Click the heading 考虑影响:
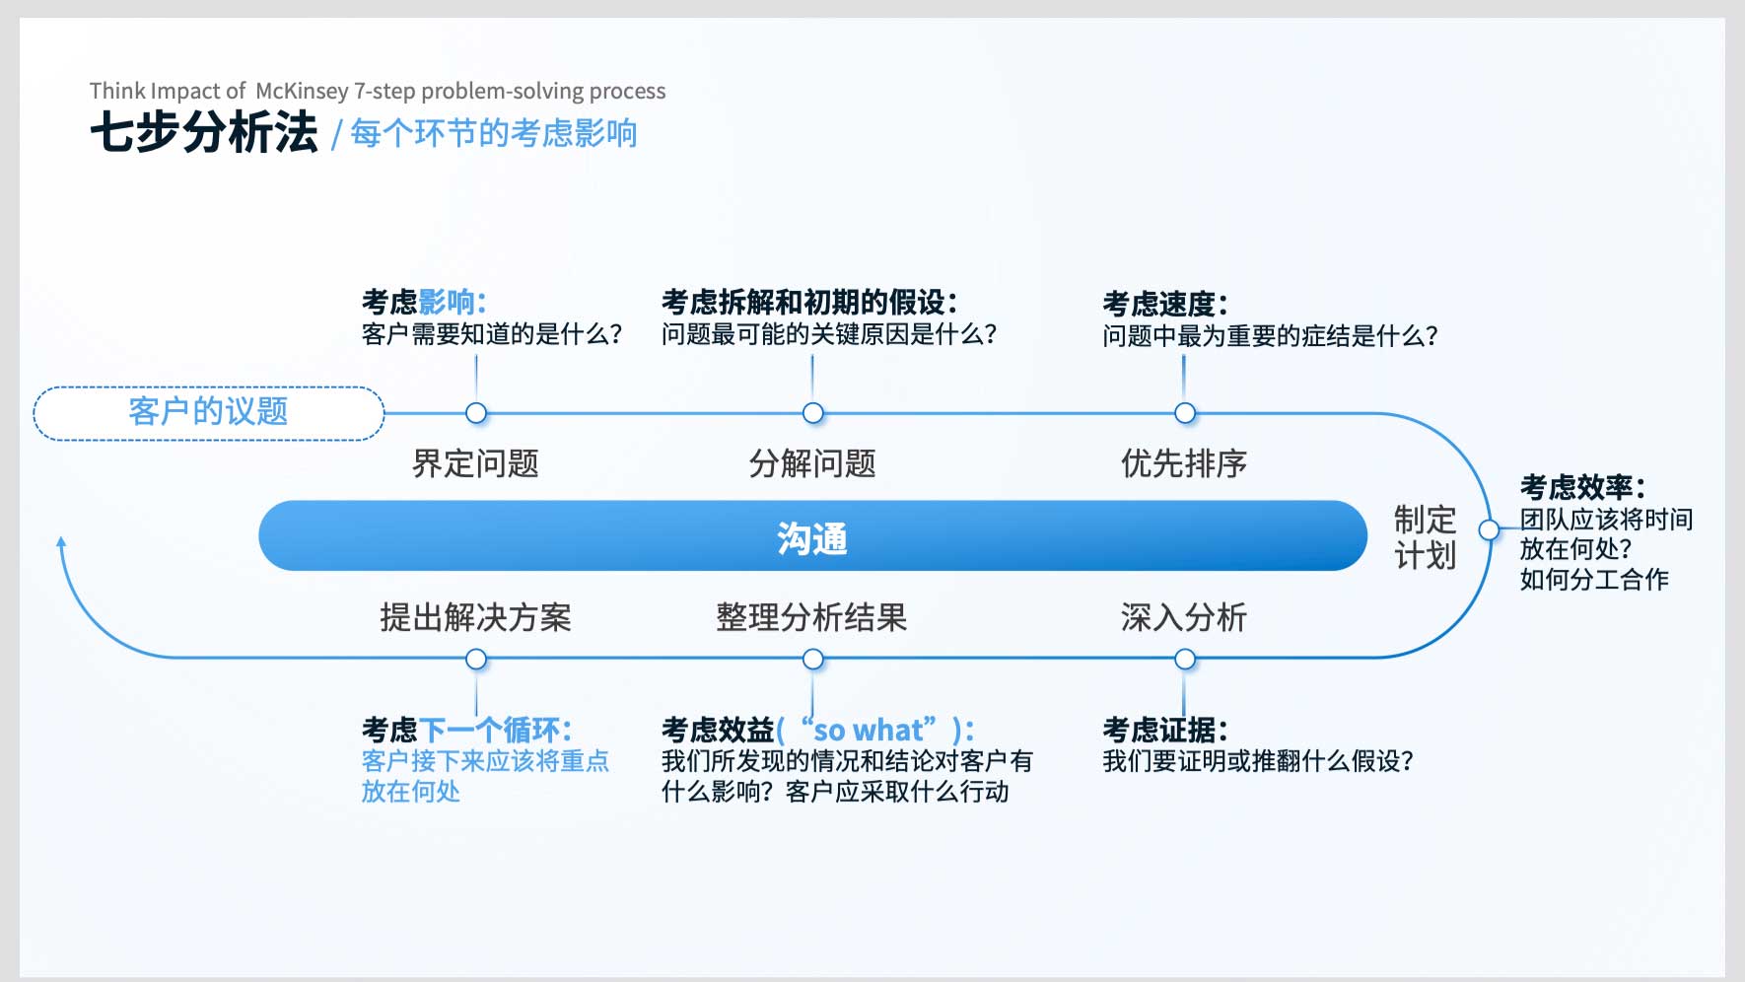The height and width of the screenshot is (982, 1745). [424, 302]
